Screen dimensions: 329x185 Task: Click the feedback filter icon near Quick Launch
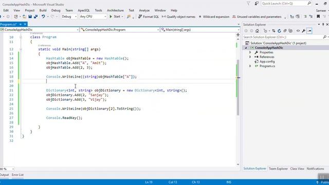click(x=248, y=4)
